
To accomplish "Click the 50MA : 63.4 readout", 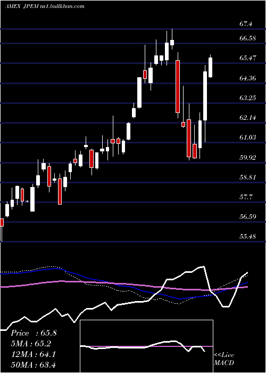I will coord(33,364).
